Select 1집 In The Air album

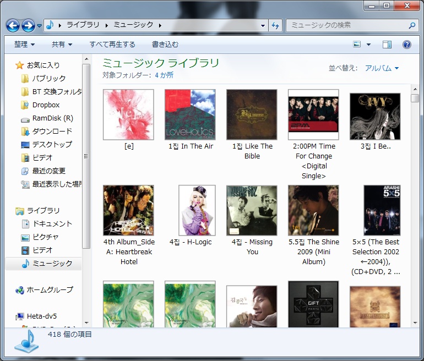190,114
